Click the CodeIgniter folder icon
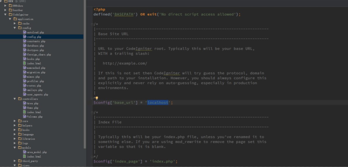The height and width of the screenshot is (167, 348). click(x=11, y=15)
